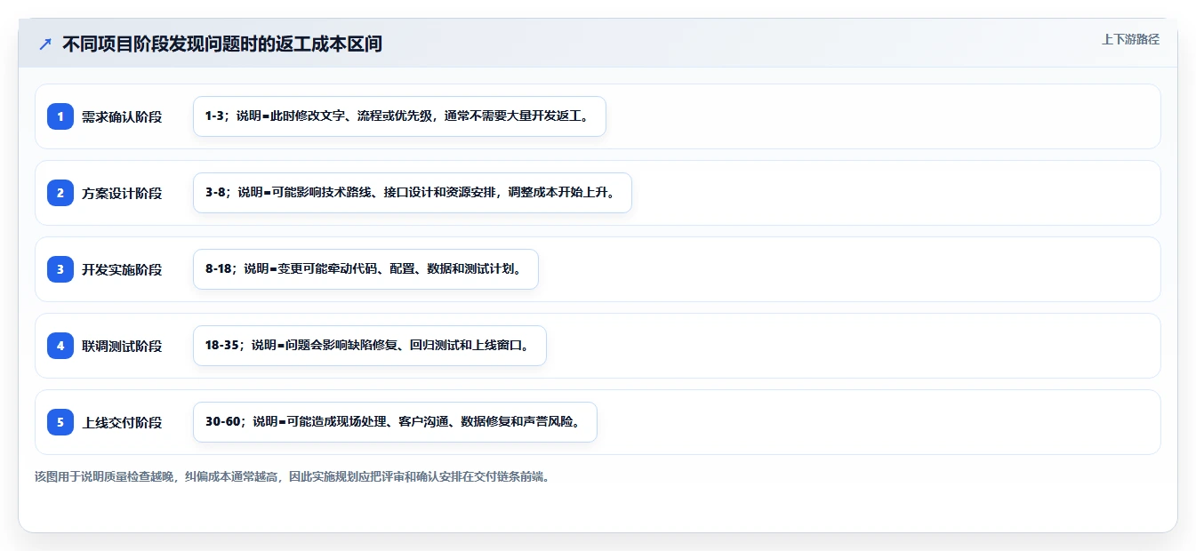Click the 18-35 cost range description box

[x=369, y=346]
